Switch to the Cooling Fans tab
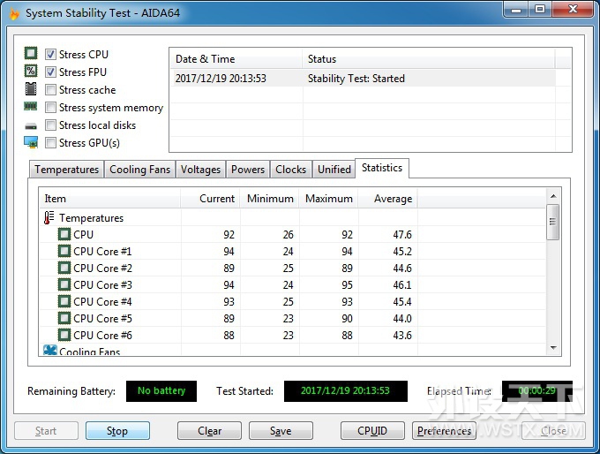Screen dimensions: 600x454 click(139, 170)
